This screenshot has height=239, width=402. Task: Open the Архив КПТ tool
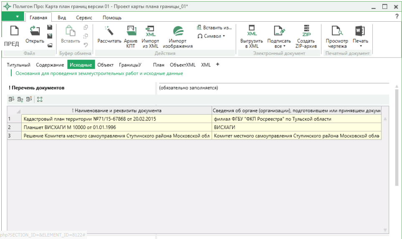(131, 31)
